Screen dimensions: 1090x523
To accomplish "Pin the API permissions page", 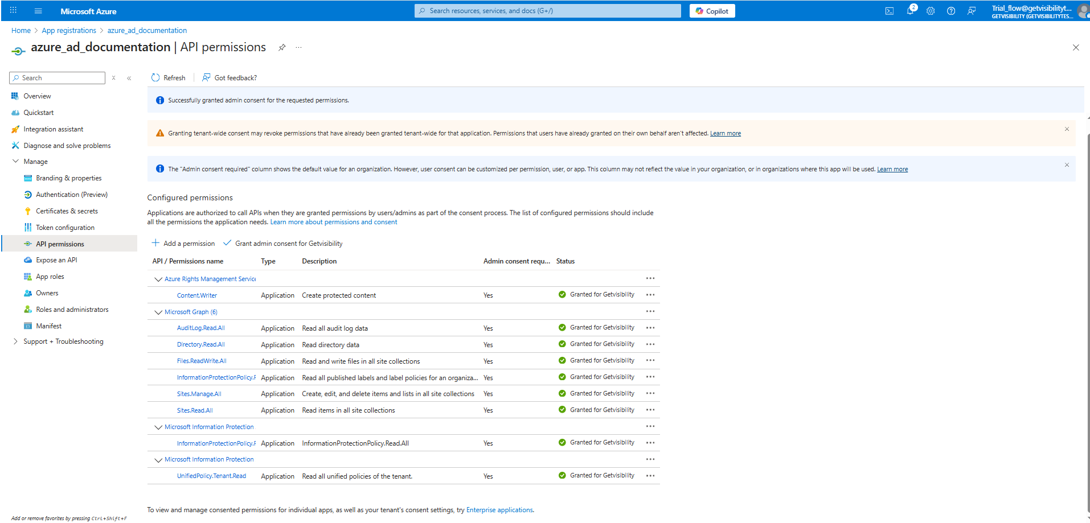I will [x=282, y=47].
